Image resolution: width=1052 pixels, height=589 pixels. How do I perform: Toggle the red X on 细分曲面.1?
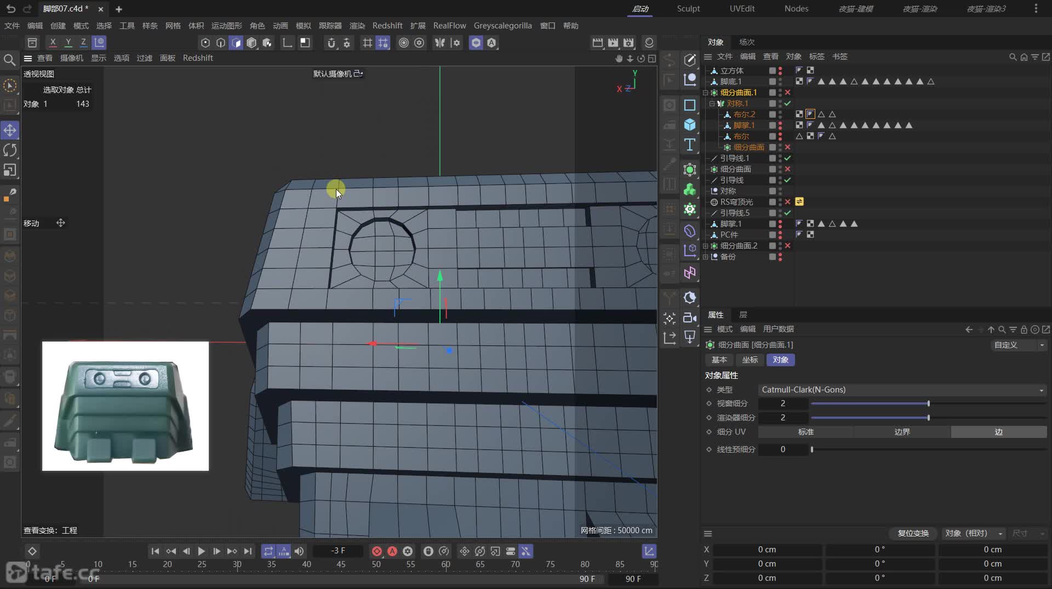pyautogui.click(x=787, y=93)
